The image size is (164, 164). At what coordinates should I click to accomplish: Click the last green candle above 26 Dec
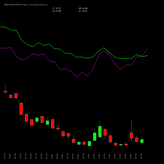pos(142,141)
